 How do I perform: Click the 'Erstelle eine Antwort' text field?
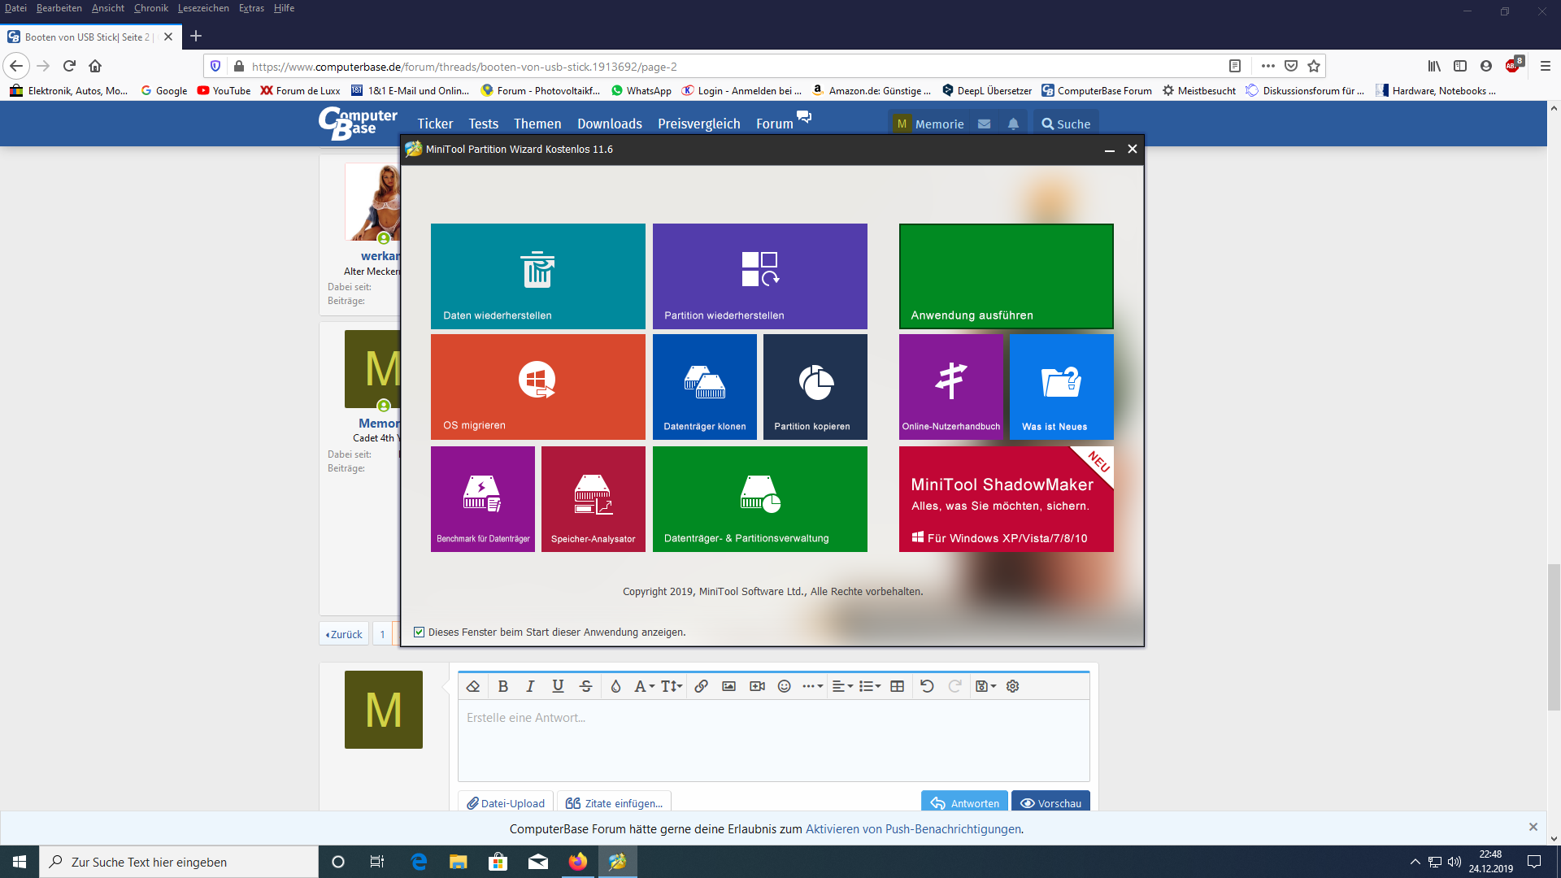772,738
